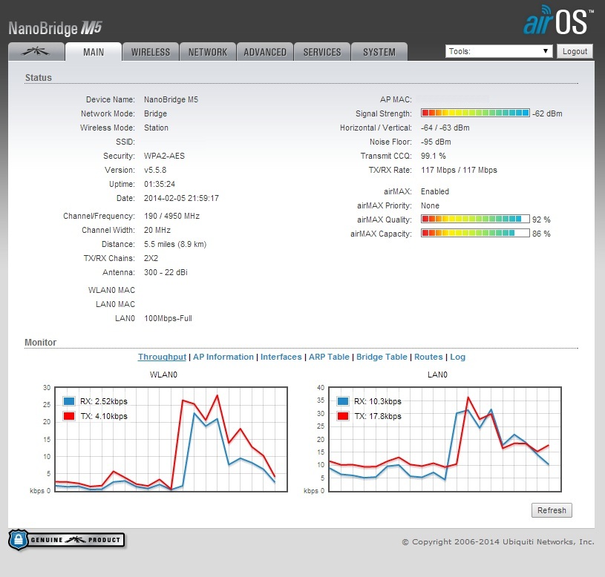Click the LAN0 RX: 10.3kbps legend text
This screenshot has height=577, width=605.
[378, 401]
